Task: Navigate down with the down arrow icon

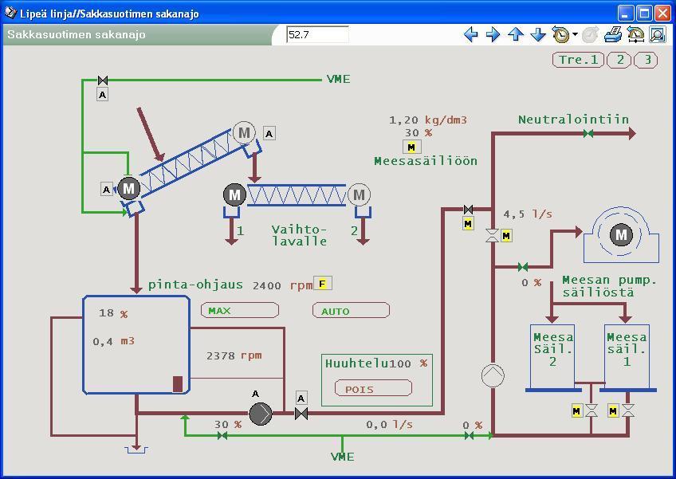Action: point(537,34)
